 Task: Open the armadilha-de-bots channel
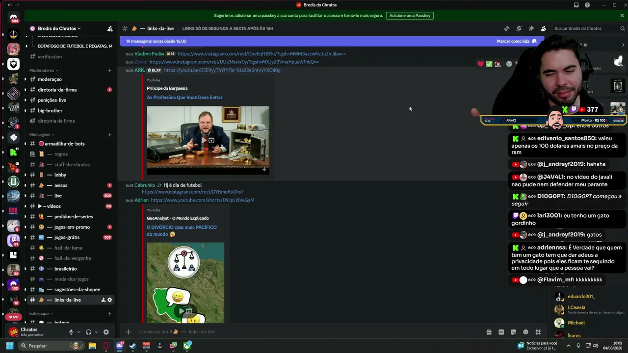tap(71, 144)
